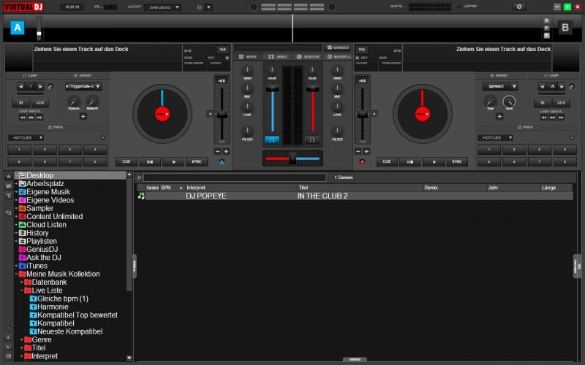Click left deck turntable platter
Image resolution: width=585 pixels, height=365 pixels.
click(x=162, y=114)
